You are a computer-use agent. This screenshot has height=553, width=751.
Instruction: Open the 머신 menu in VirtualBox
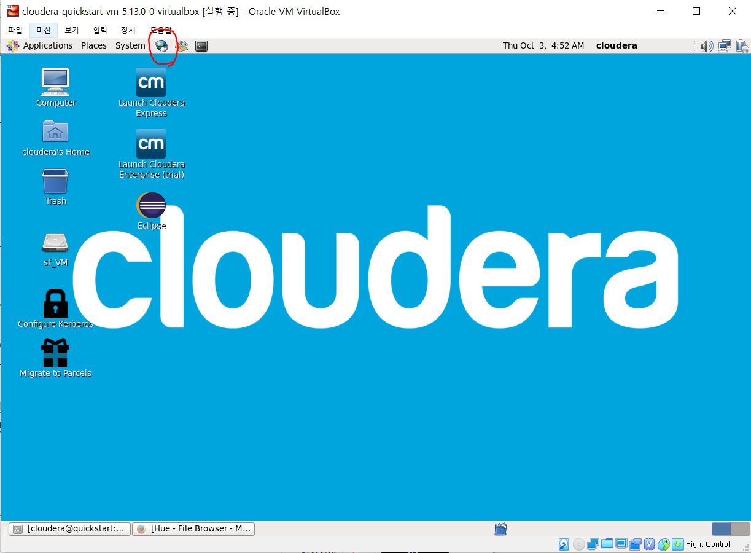(x=44, y=30)
